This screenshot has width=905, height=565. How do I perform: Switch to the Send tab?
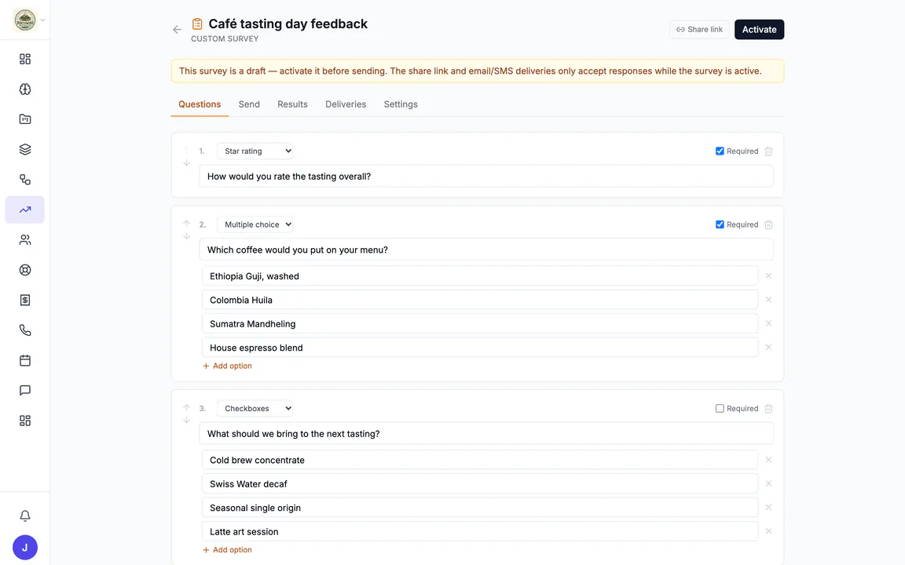[249, 104]
